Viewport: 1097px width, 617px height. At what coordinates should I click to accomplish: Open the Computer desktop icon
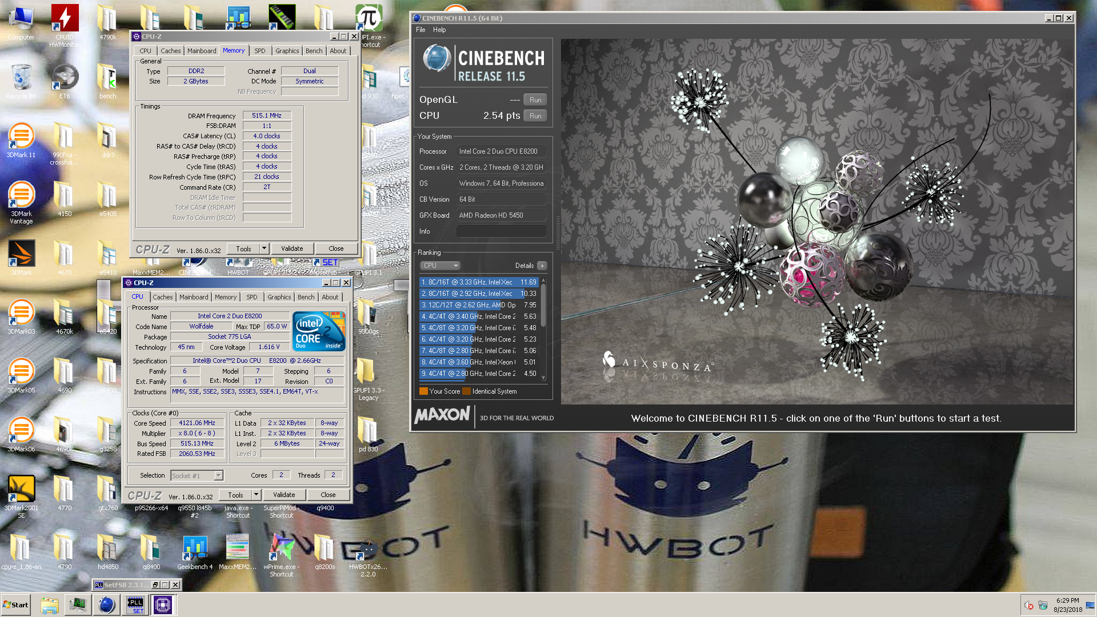21,23
